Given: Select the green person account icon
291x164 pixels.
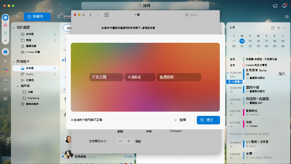Looking at the screenshot, I should coord(5,33).
